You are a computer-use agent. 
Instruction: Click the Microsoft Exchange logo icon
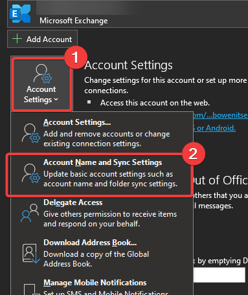(20, 14)
